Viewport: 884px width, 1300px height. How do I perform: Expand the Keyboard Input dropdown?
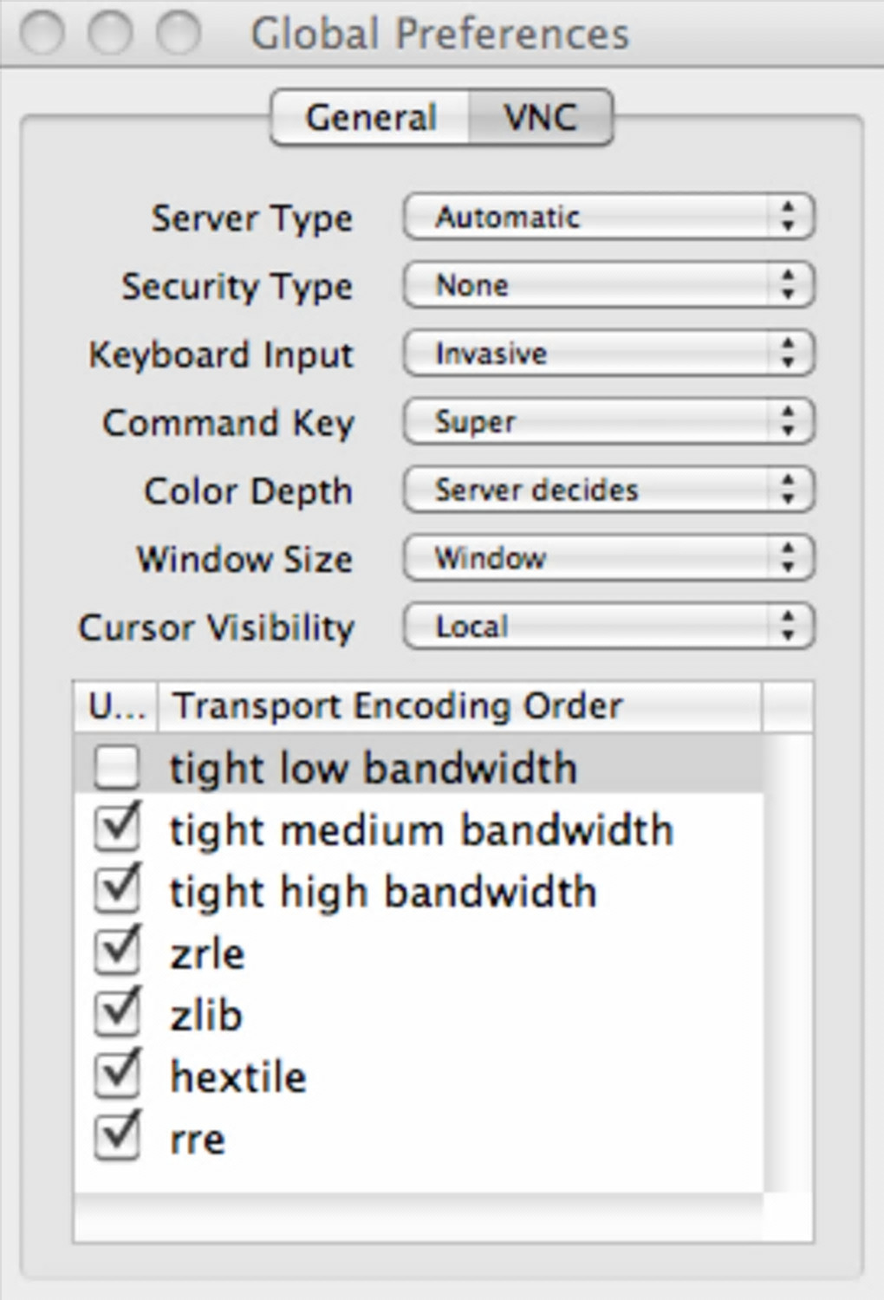tap(608, 354)
